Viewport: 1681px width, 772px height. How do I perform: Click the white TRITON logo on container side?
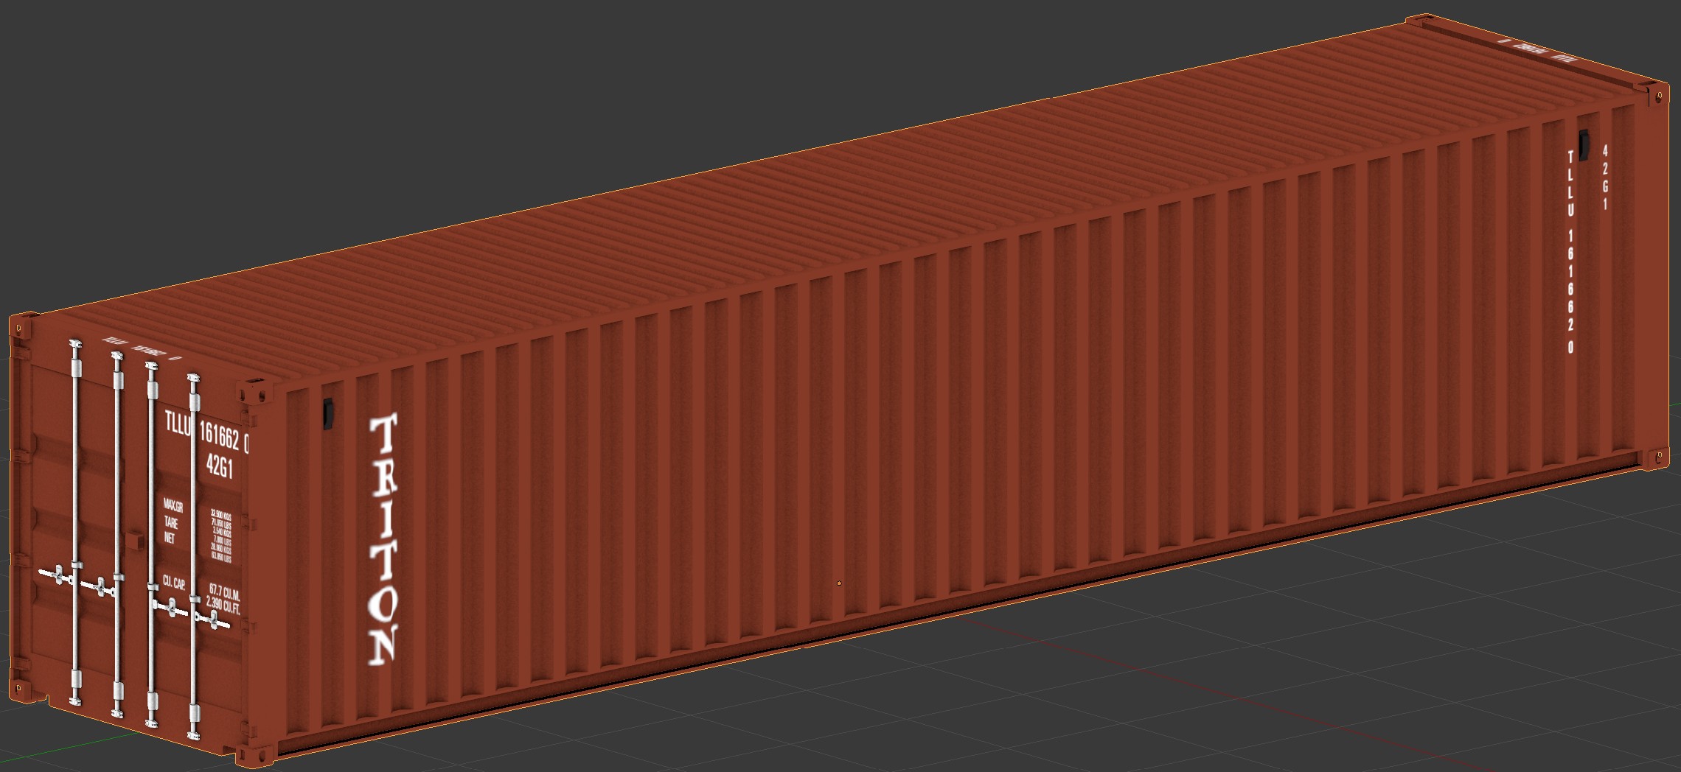coord(384,540)
